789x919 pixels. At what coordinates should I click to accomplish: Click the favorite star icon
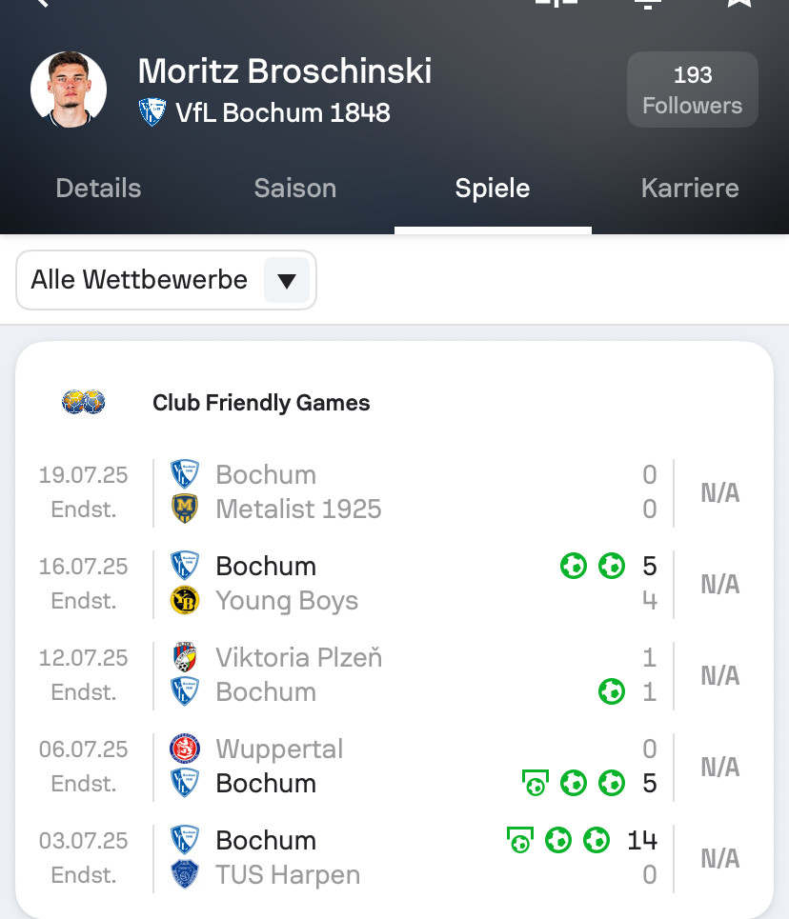739,3
